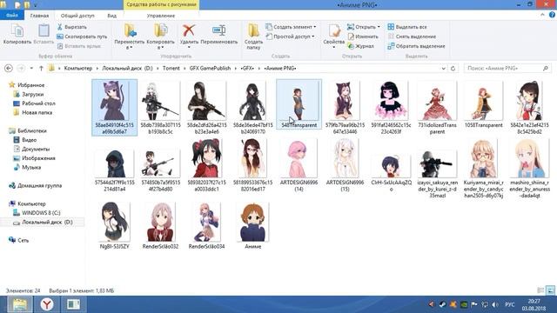The image size is (557, 313).
Task: Open Yandex browser from taskbar
Action: (x=46, y=304)
